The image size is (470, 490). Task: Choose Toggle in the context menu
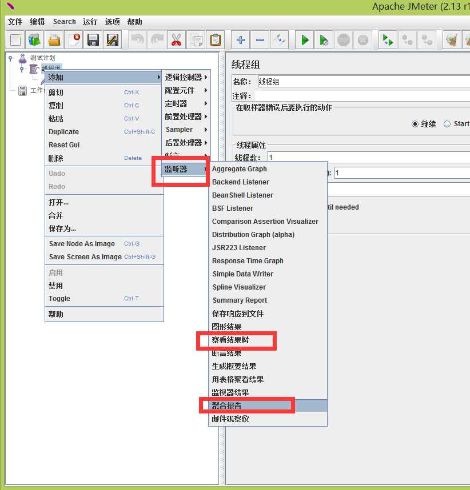click(x=104, y=299)
